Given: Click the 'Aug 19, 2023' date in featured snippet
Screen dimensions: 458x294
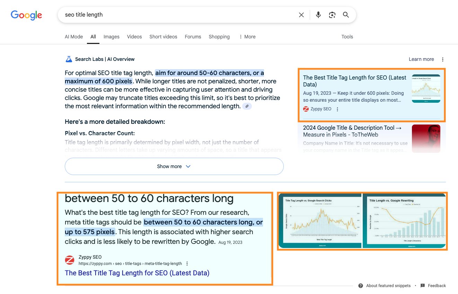Looking at the screenshot, I should (x=230, y=242).
